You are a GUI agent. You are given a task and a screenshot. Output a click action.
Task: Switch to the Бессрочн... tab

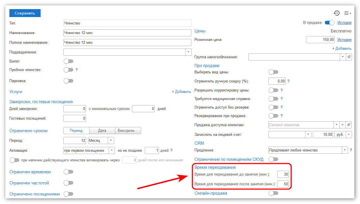pyautogui.click(x=128, y=131)
